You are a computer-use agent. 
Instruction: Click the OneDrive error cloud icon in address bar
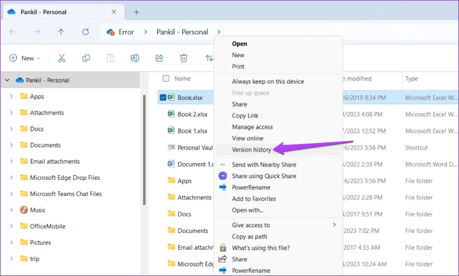[x=110, y=32]
